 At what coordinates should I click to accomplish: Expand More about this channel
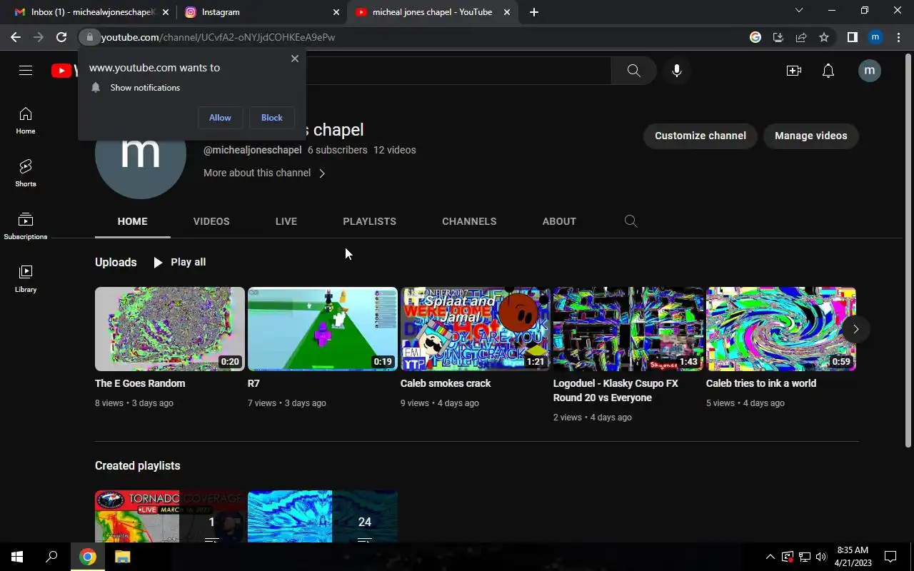264,173
